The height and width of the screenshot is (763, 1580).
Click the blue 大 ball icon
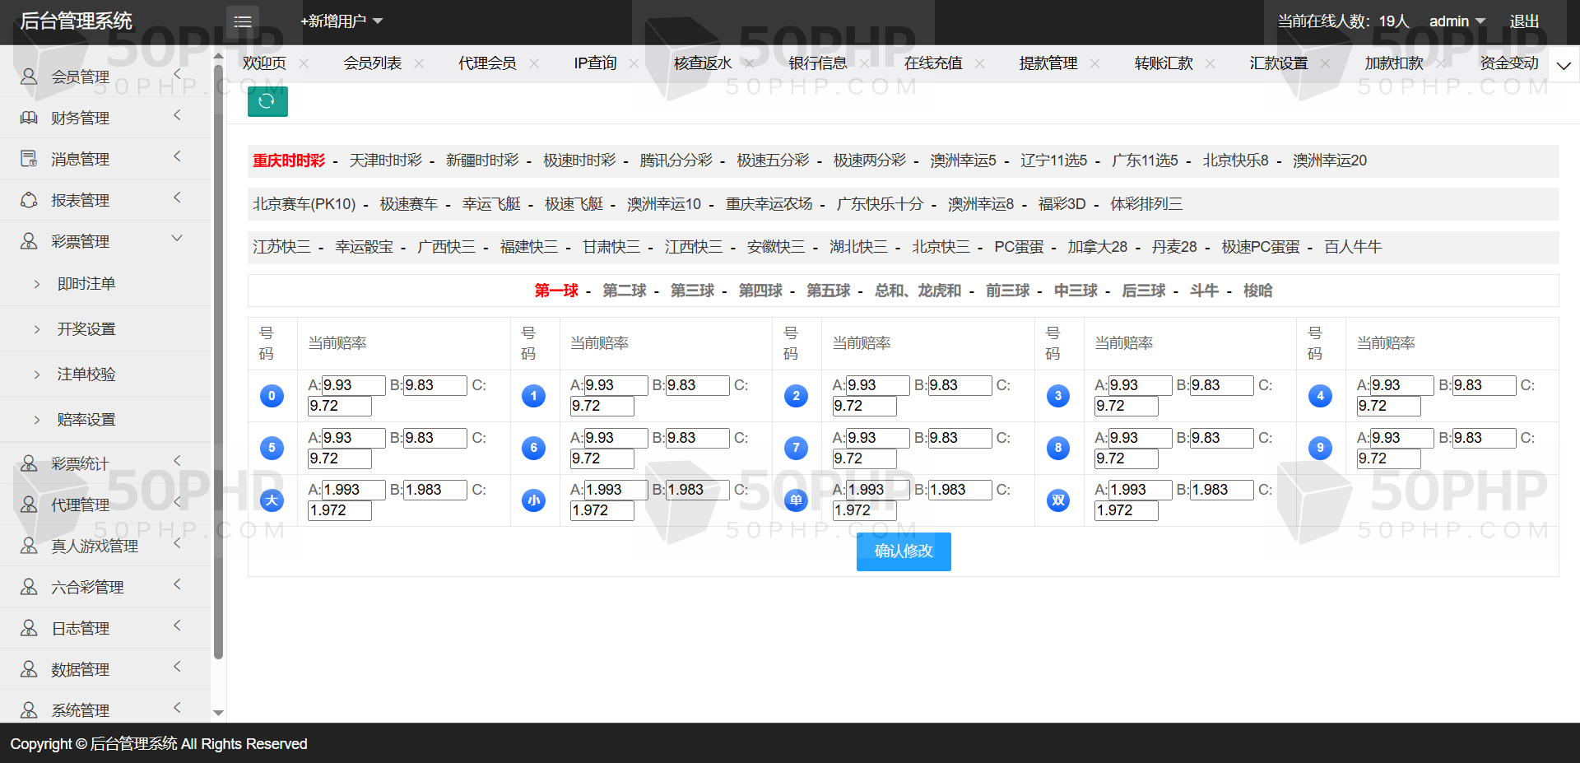point(272,500)
